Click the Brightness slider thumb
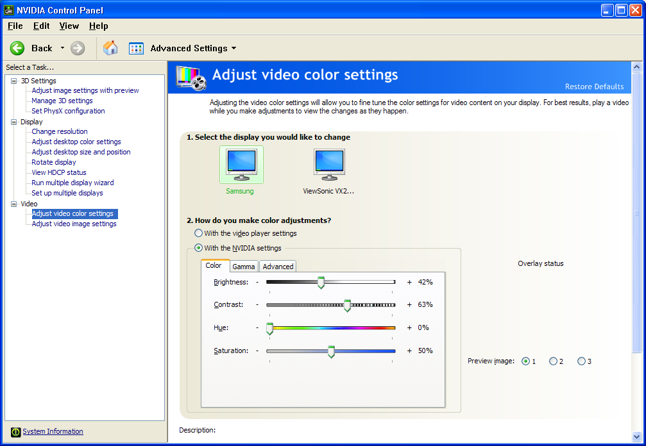The image size is (646, 446). 321,283
